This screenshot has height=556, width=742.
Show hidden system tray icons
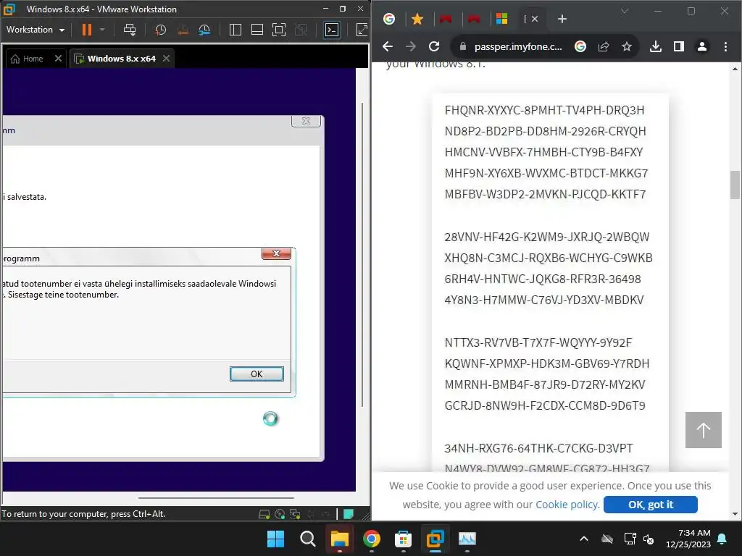[584, 539]
